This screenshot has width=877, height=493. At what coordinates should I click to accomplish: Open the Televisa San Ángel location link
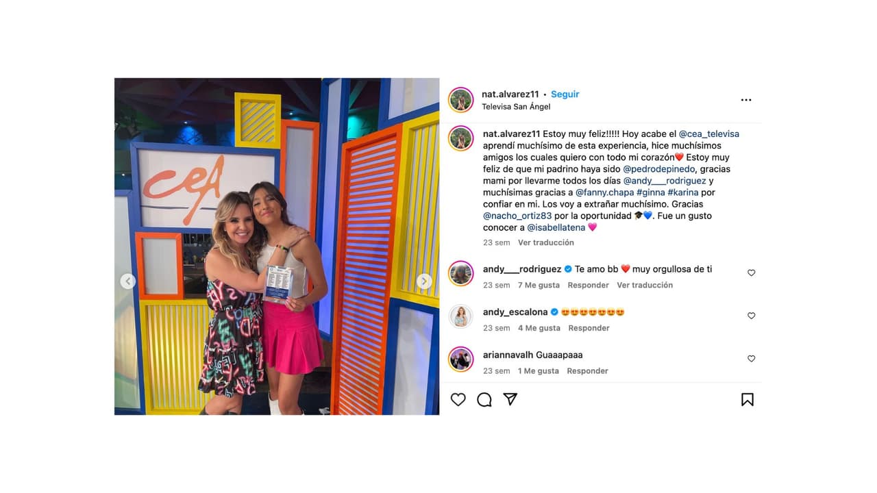(516, 107)
